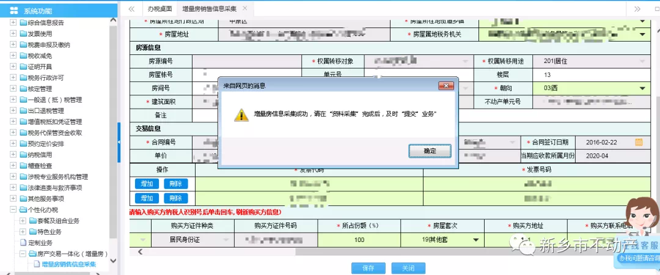Click the first row's 增加 button
Viewport: 660px width, 275px height.
(x=147, y=183)
